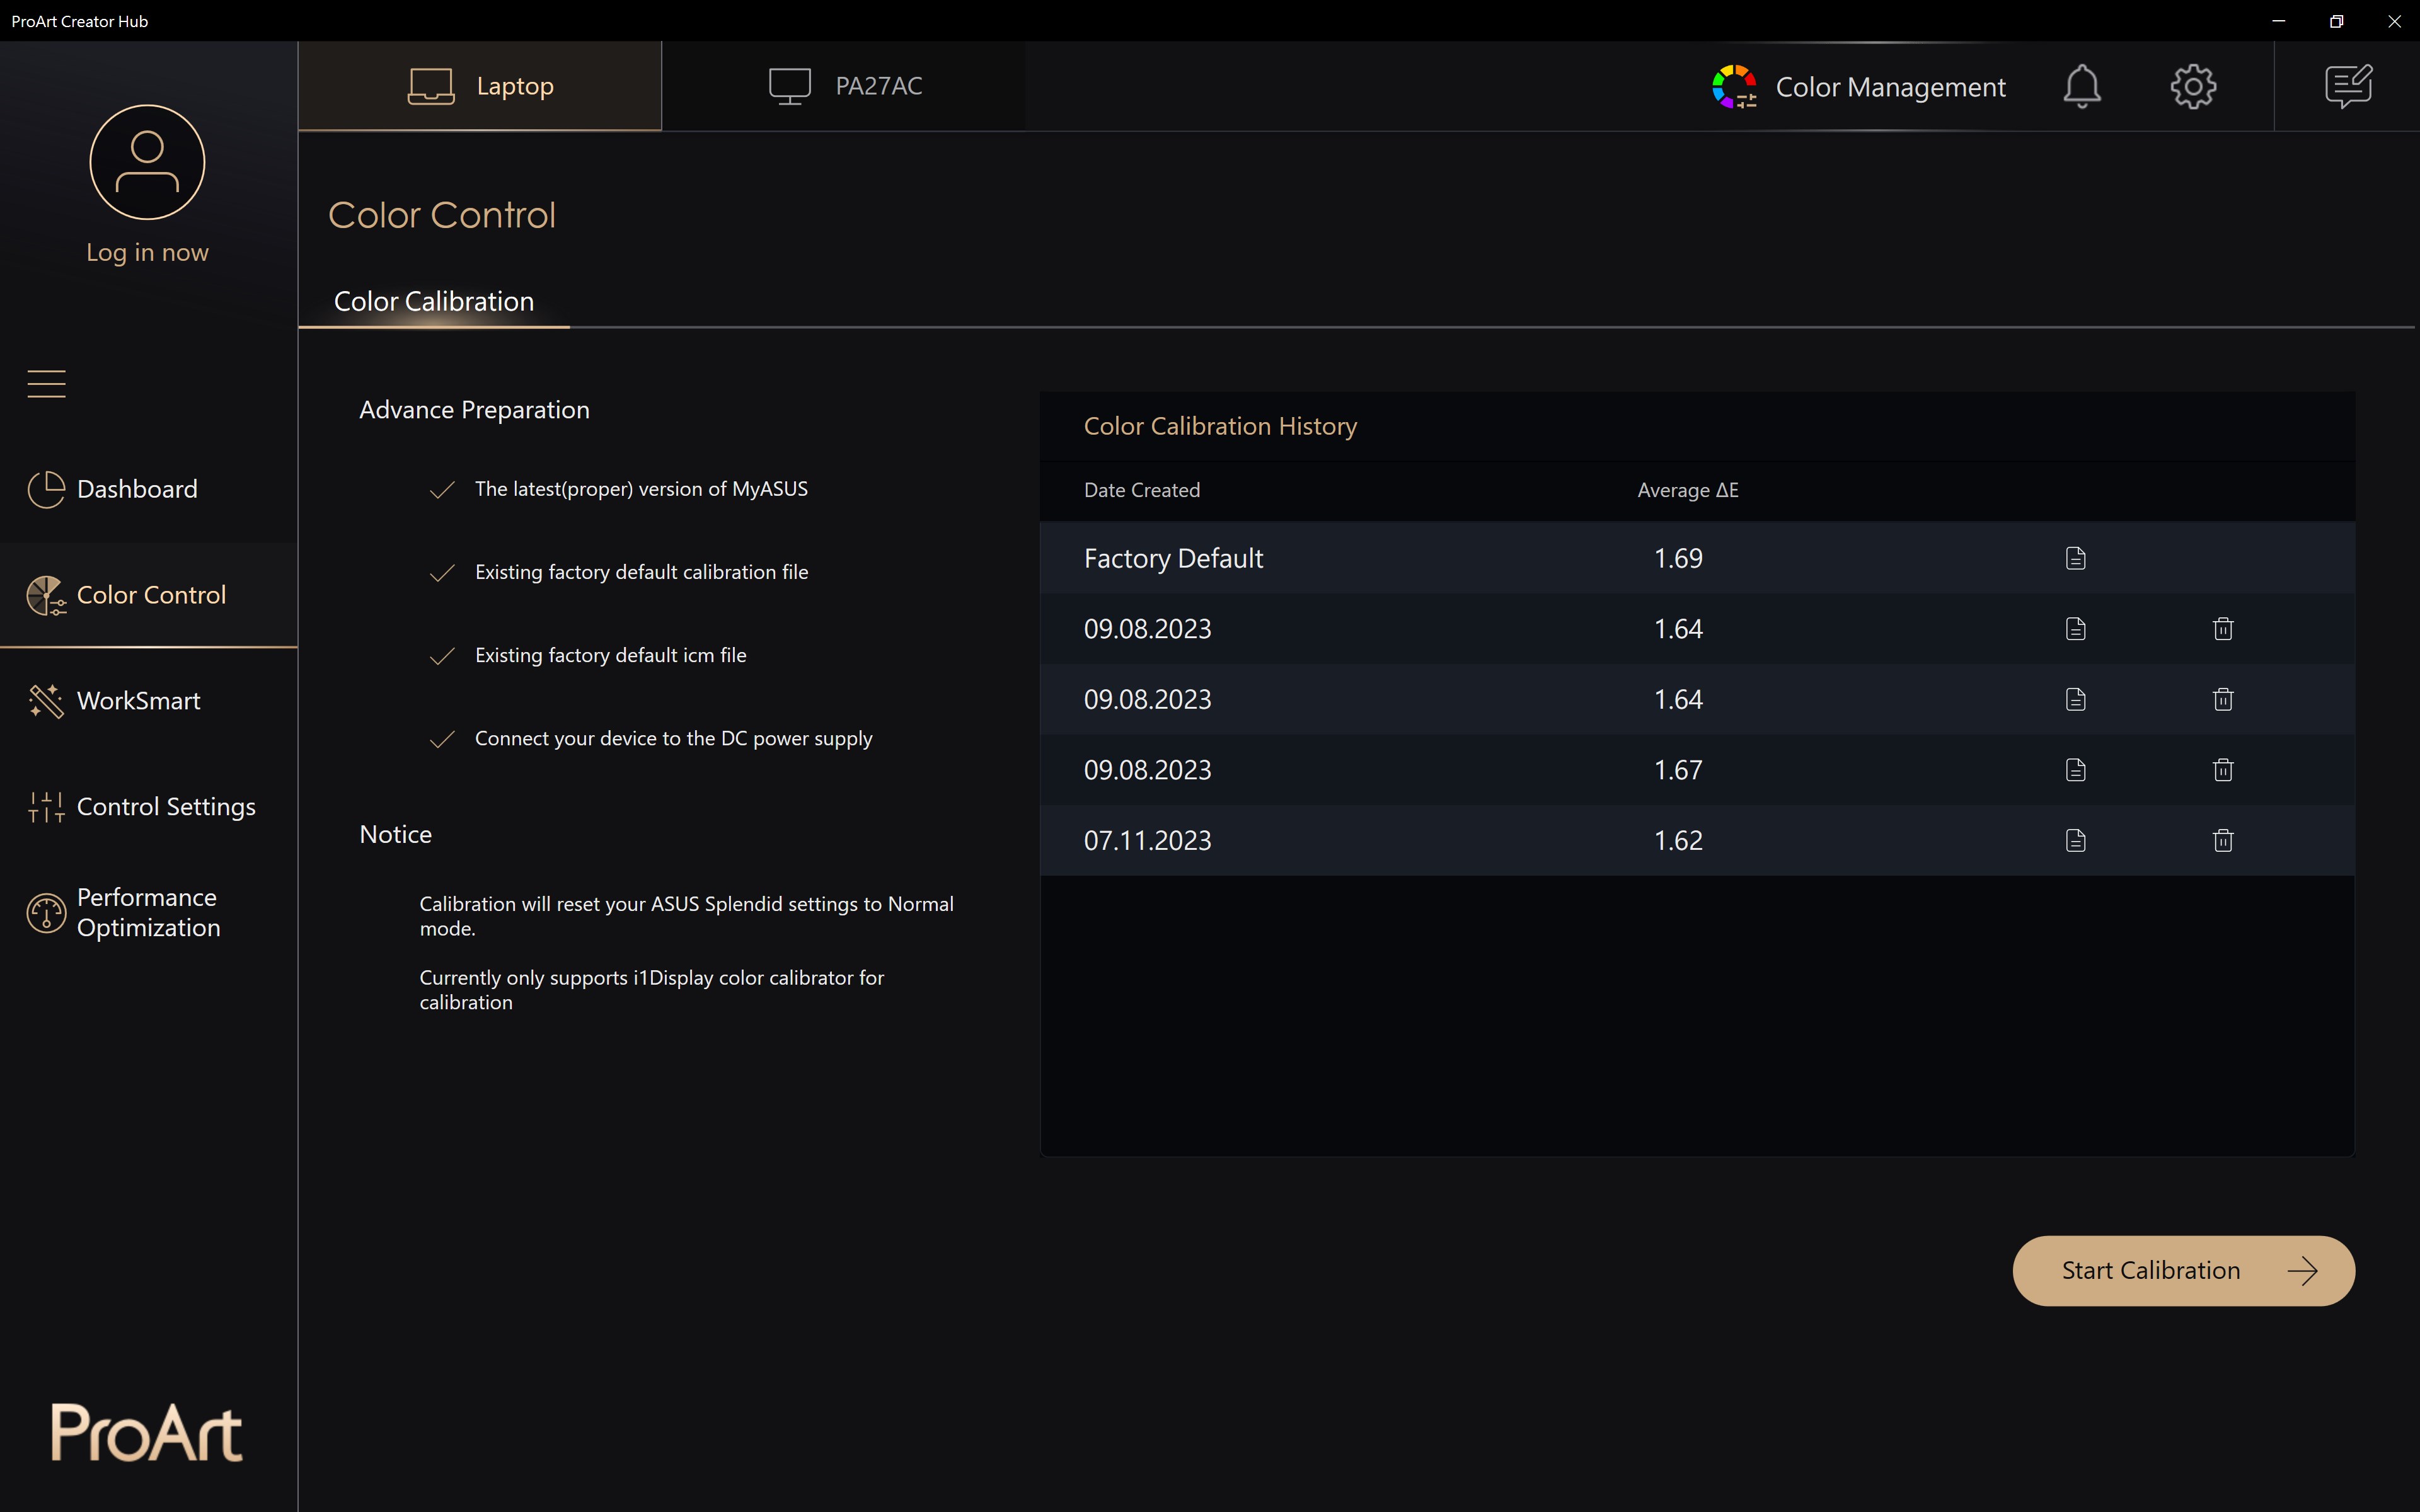Open the notifications bell icon
The width and height of the screenshot is (2420, 1512).
[2081, 86]
